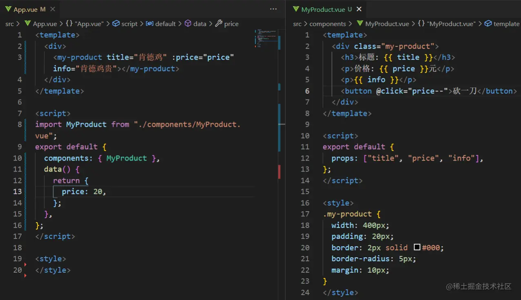
Task: Select src breadcrumb in App.vue editor
Action: coord(9,24)
